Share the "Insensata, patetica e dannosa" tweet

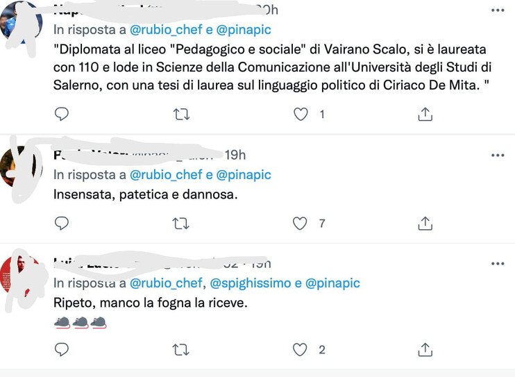pyautogui.click(x=425, y=223)
